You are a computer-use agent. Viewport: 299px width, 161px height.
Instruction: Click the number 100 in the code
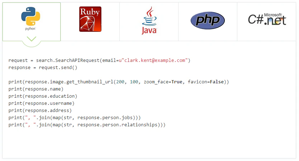coord(134,82)
